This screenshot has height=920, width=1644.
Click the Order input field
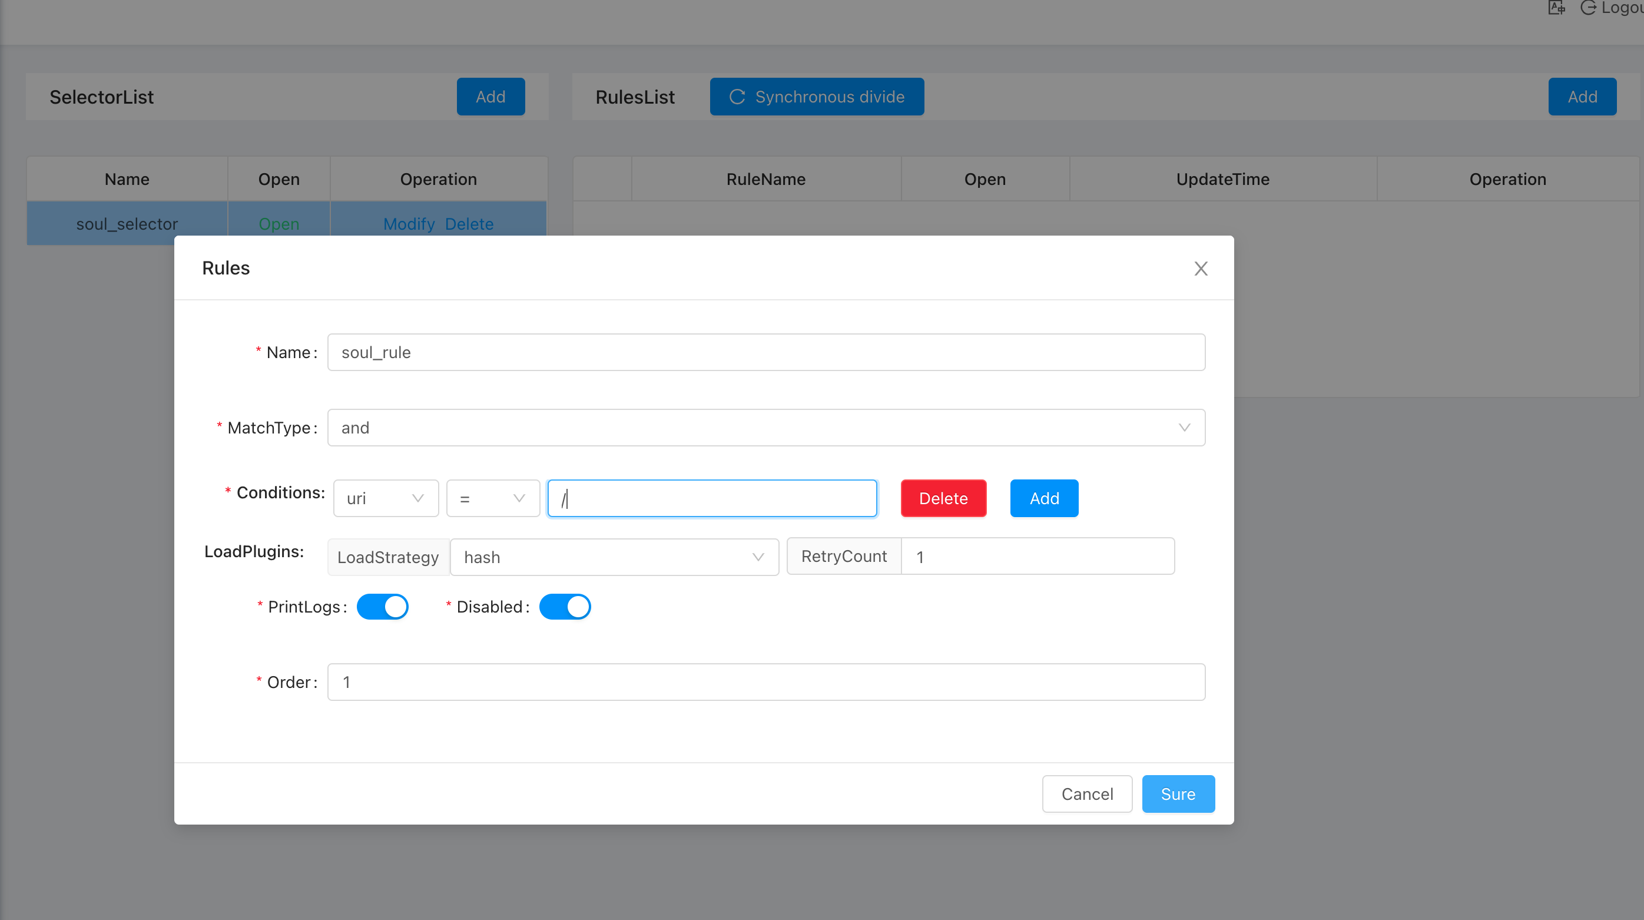tap(766, 682)
